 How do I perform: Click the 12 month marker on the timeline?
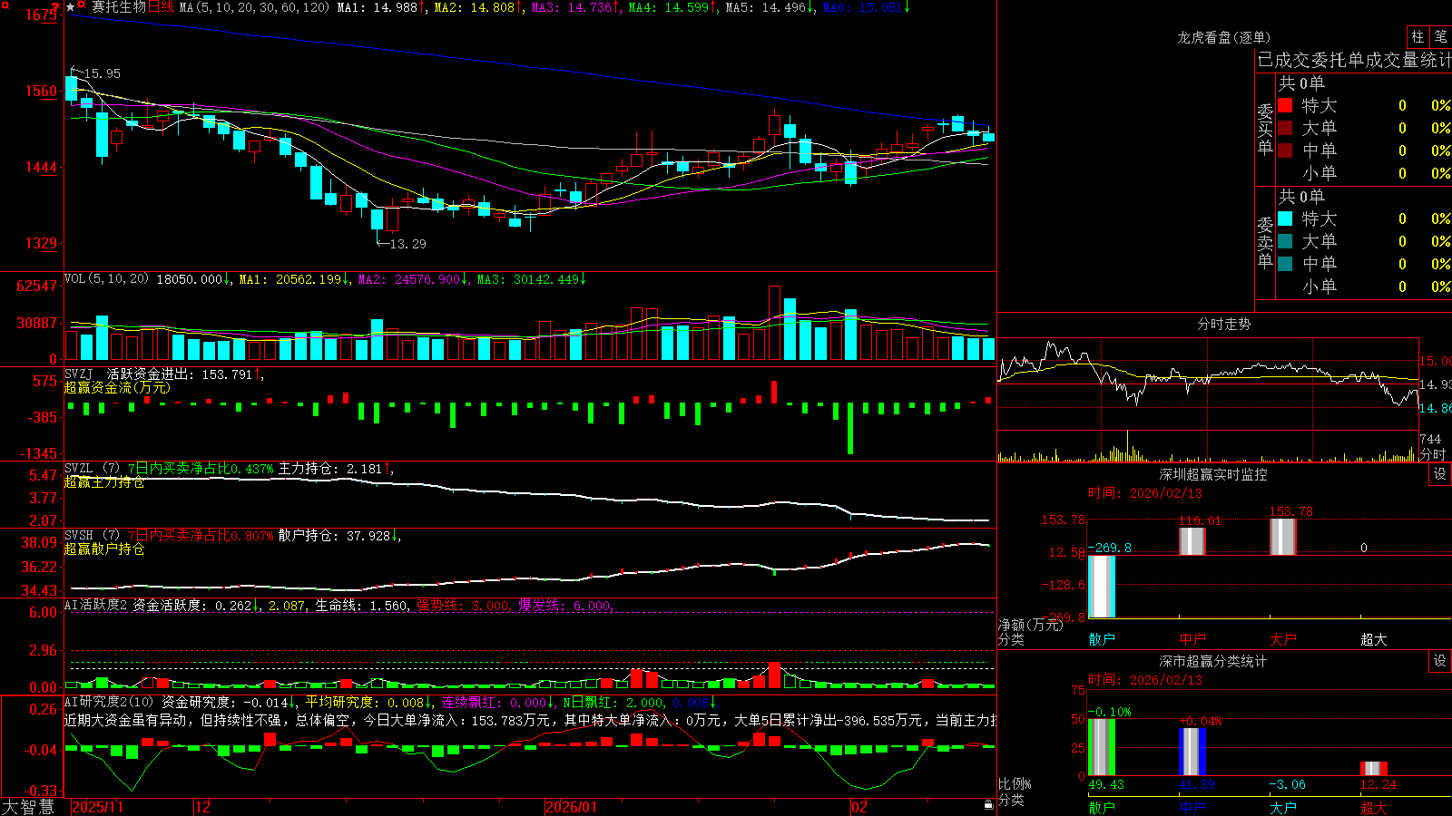click(x=203, y=808)
